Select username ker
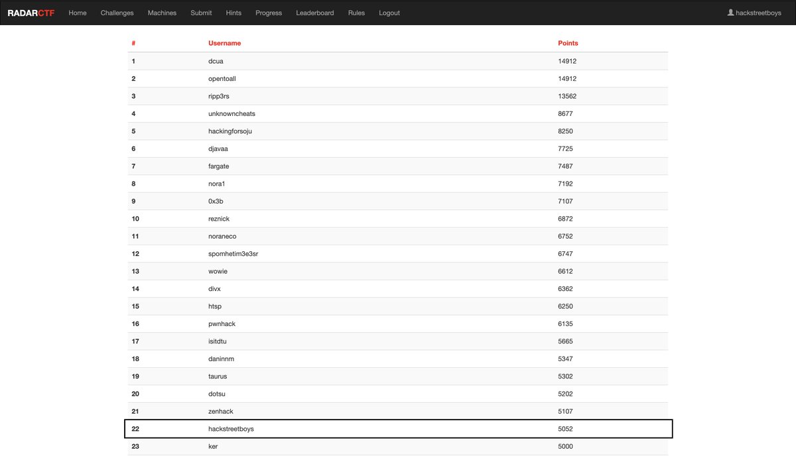 213,446
